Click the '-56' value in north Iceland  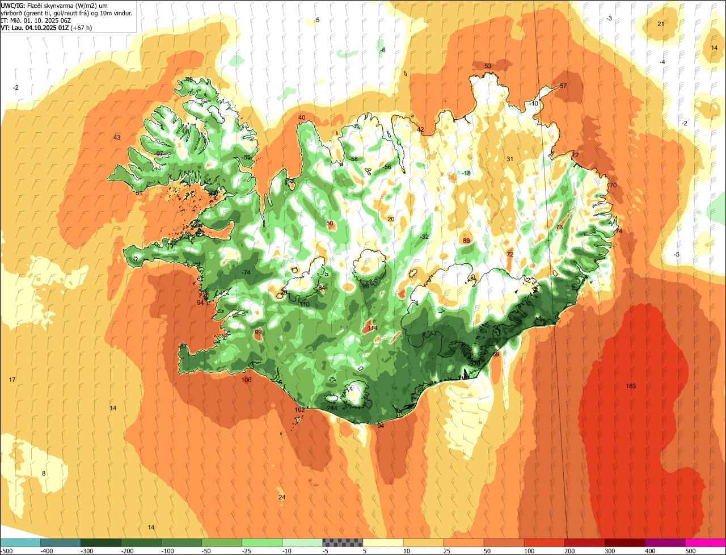[x=387, y=167]
